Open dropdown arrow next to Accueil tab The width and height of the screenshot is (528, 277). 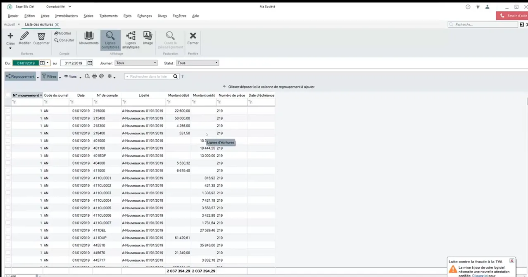[x=19, y=24]
